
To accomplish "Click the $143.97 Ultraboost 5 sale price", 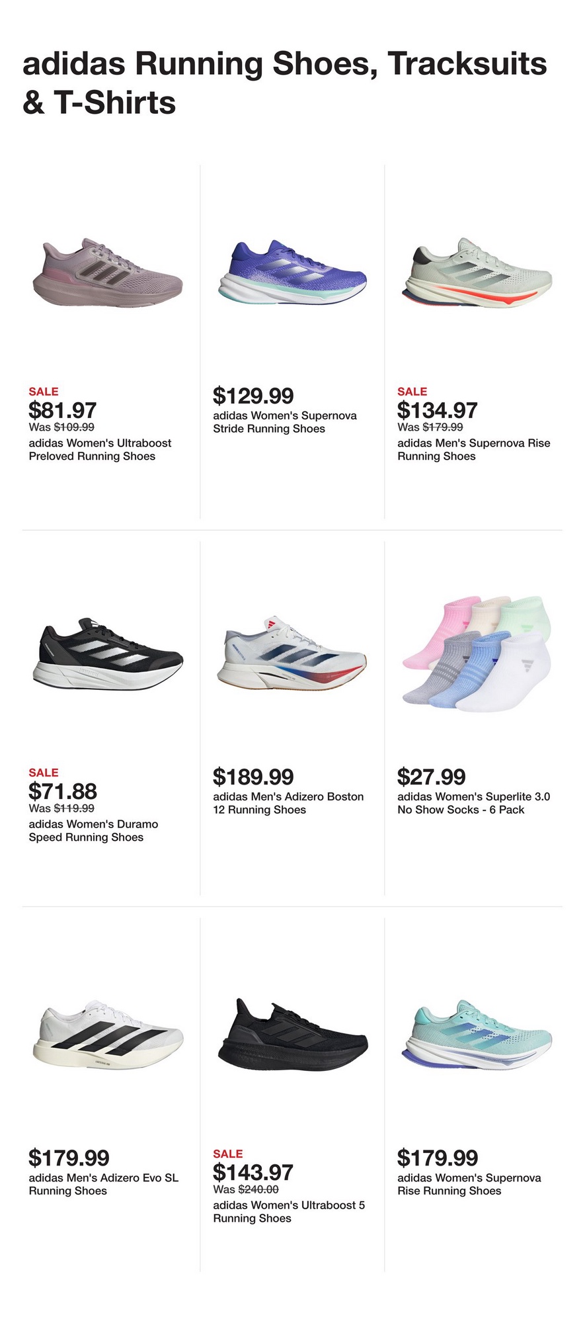I will click(253, 1172).
